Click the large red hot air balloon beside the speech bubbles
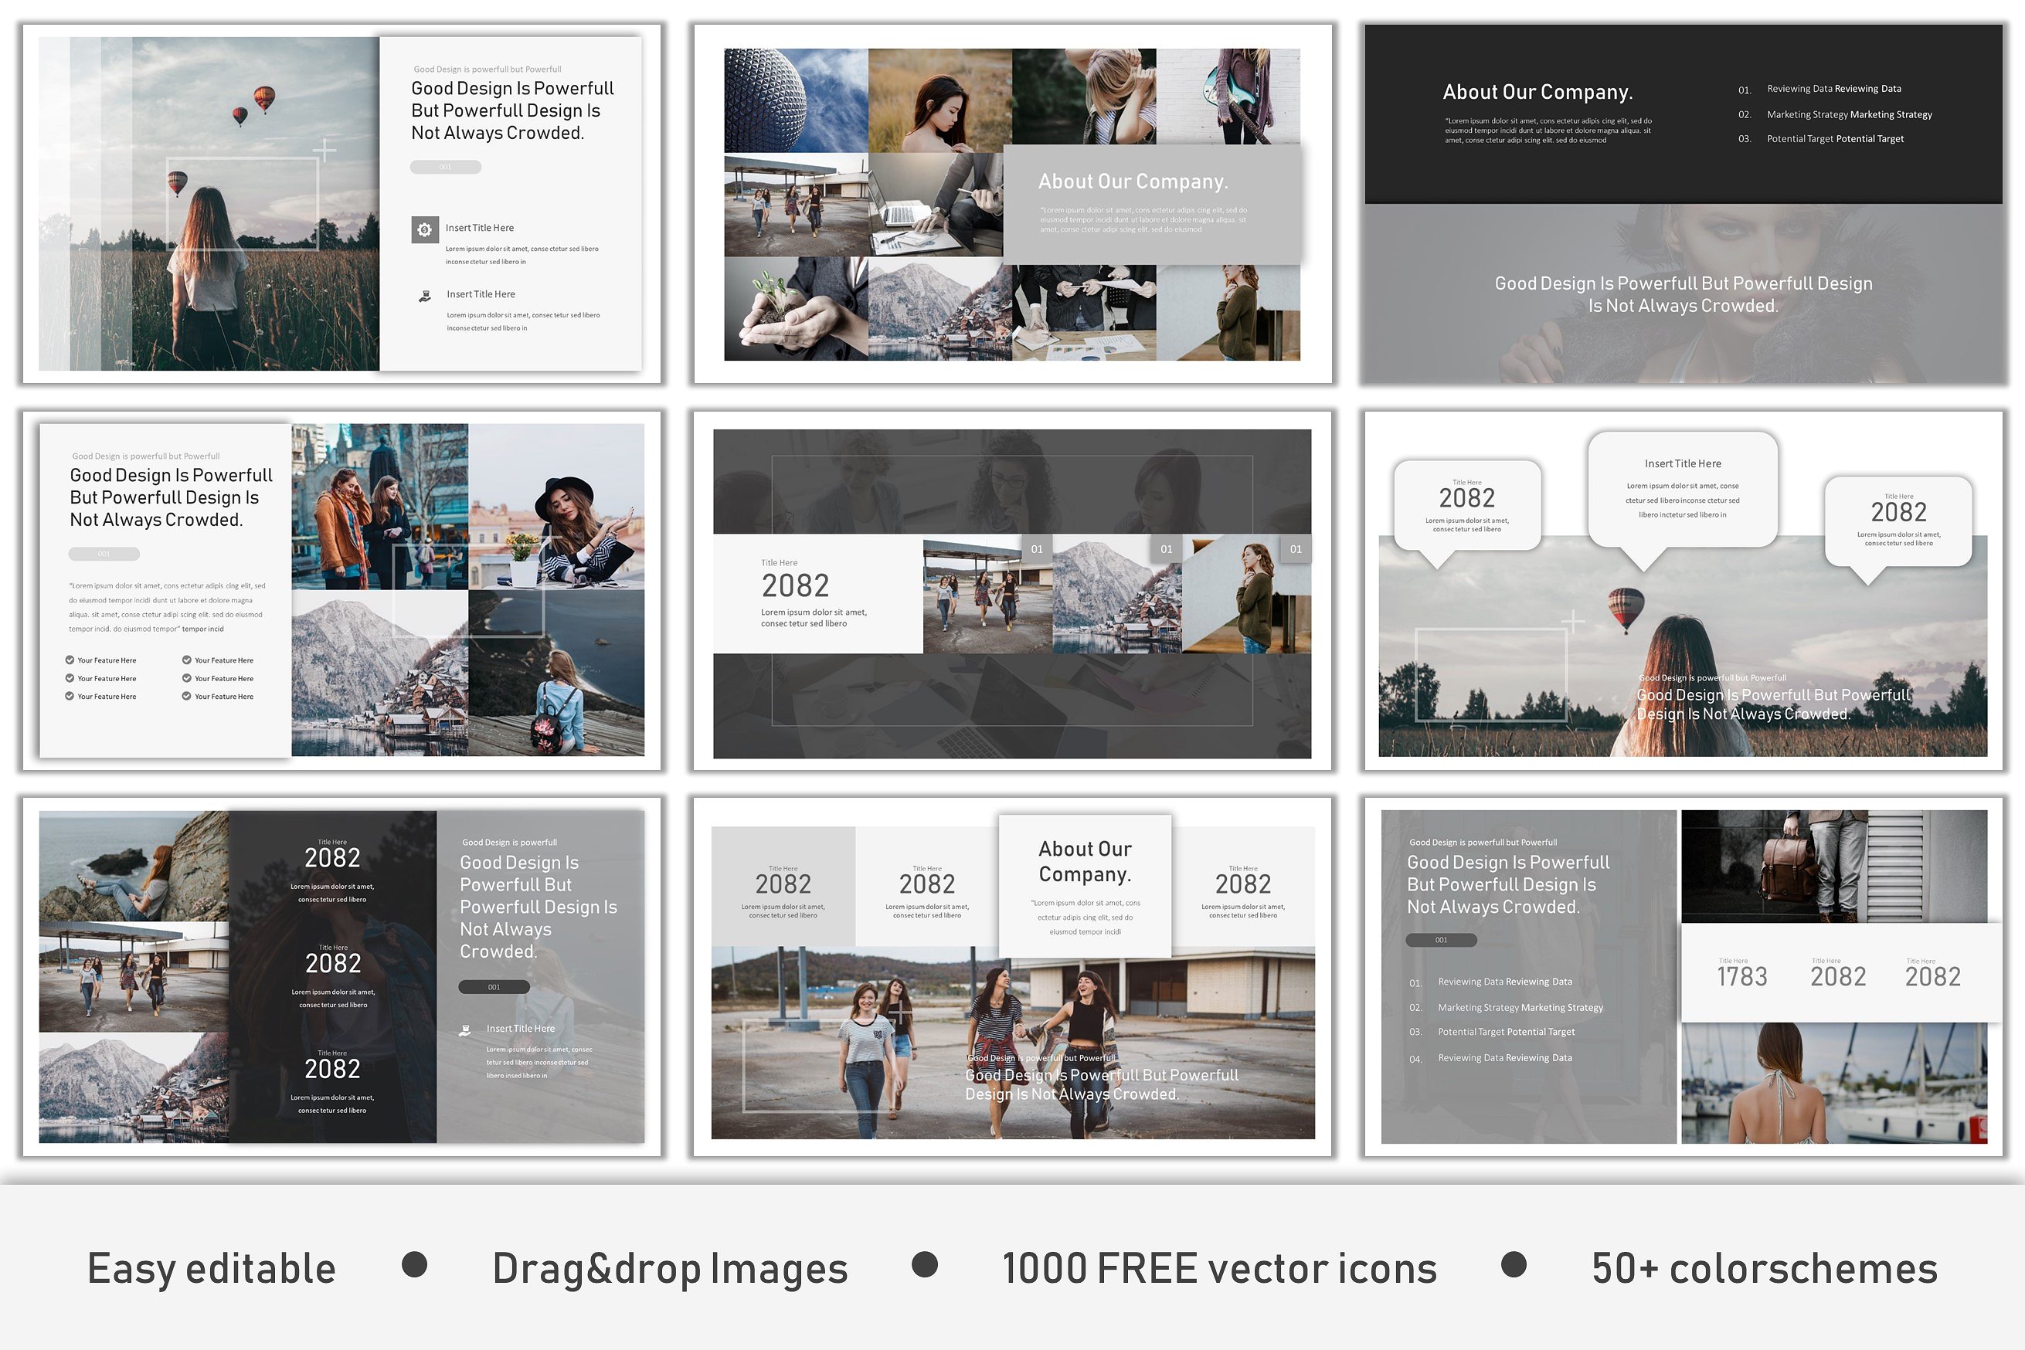2025x1350 pixels. (x=1626, y=609)
